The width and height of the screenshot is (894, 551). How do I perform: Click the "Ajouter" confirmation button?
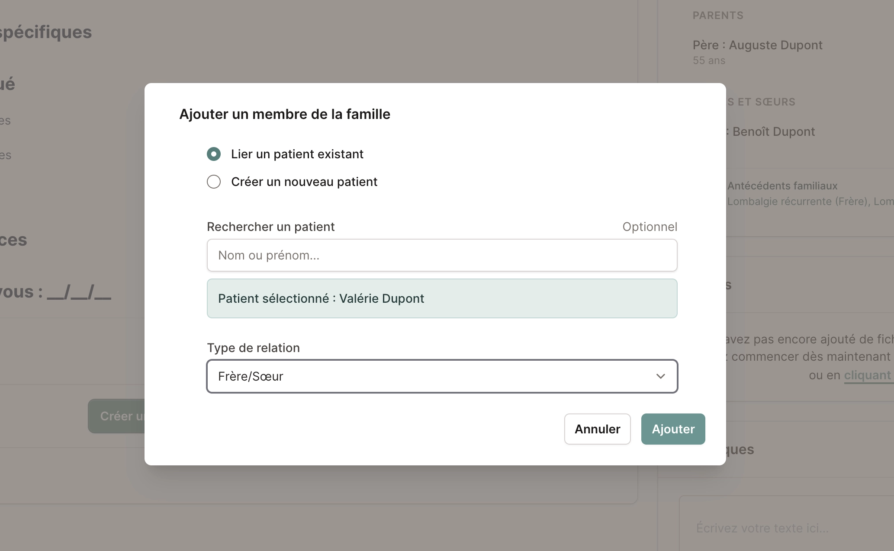(x=672, y=429)
